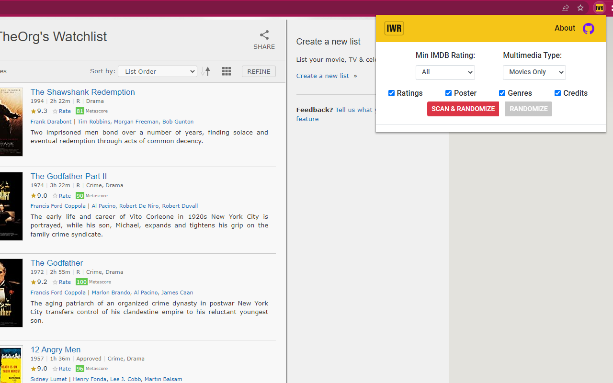
Task: Click Sidney Lumet director link
Action: (48, 379)
